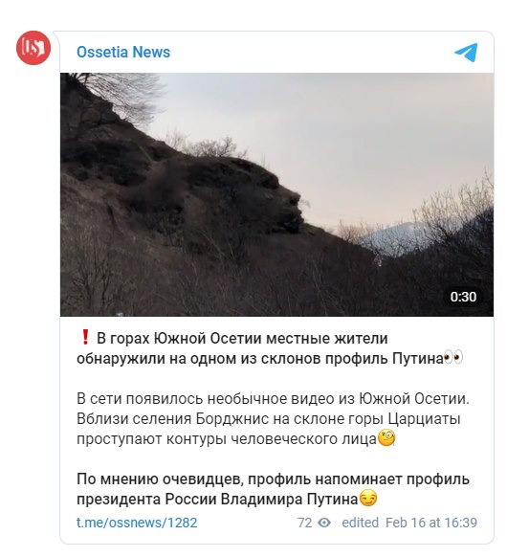Click the paragraph mentioning селения Борджнис
529x557 pixels.
pos(273,418)
